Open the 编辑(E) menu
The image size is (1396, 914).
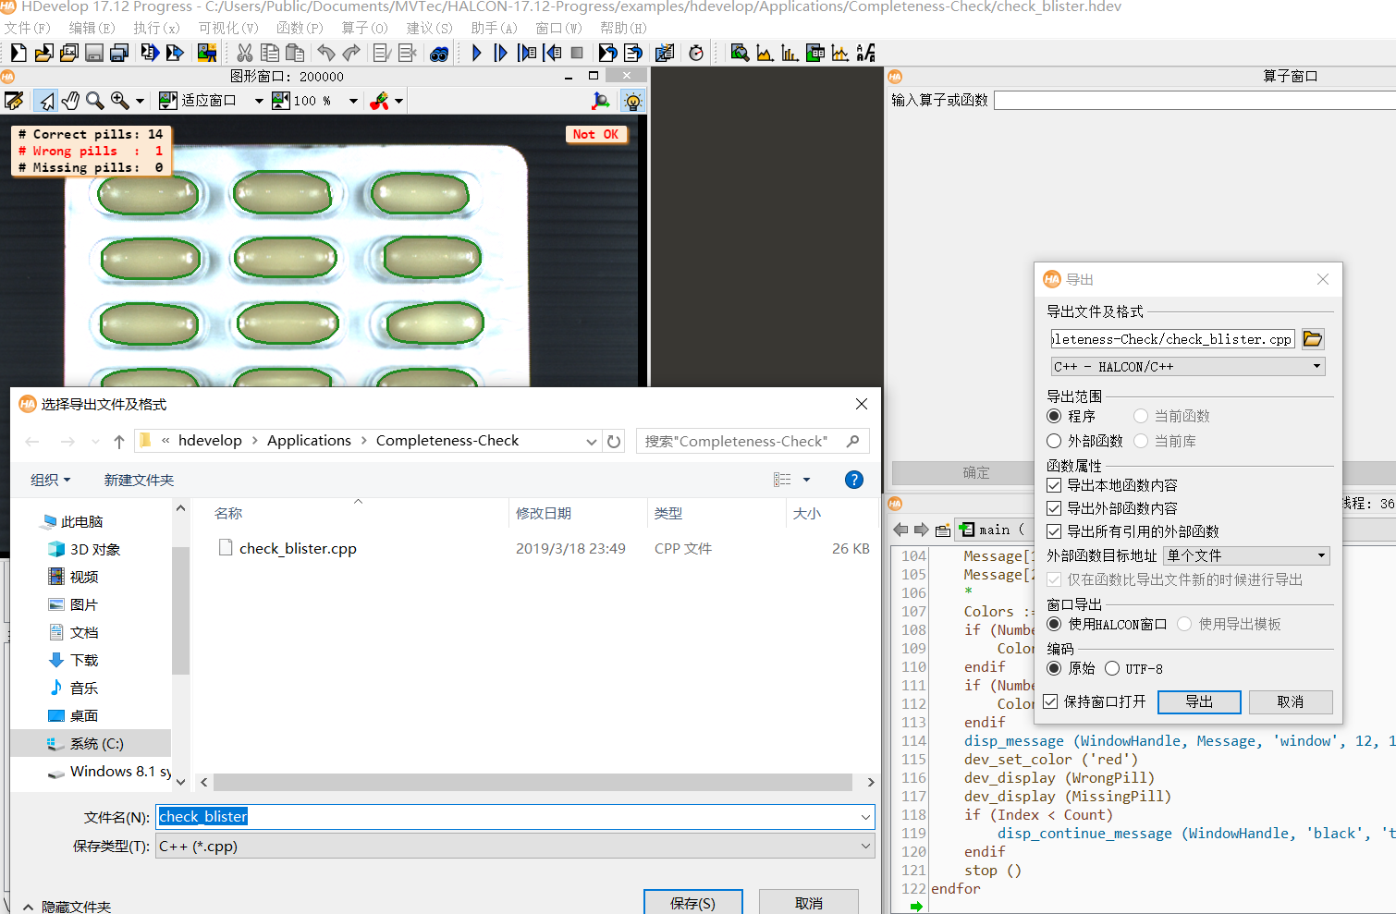point(92,28)
